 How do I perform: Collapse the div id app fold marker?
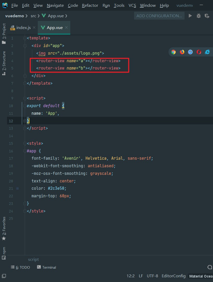click(x=25, y=46)
